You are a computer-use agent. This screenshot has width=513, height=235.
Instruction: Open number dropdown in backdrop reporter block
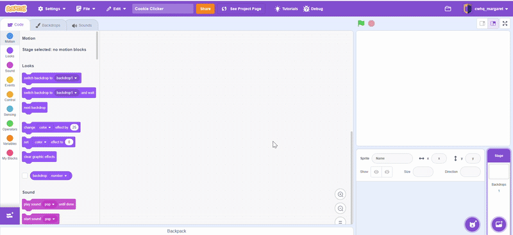[59, 176]
